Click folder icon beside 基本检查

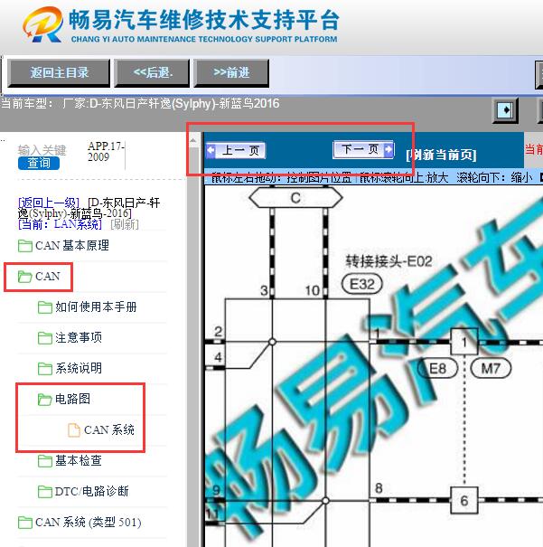click(45, 461)
